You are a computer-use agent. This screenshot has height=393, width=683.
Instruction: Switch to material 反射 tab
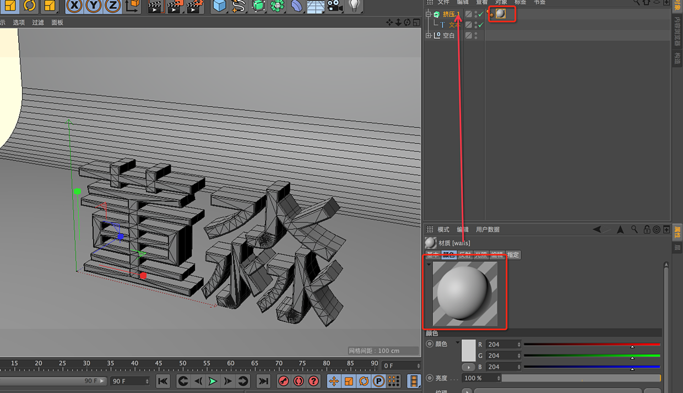464,255
